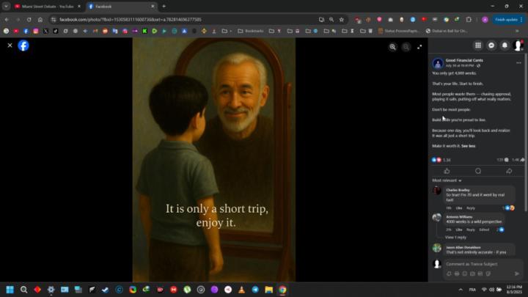Open Messenger from the top bar
The width and height of the screenshot is (528, 297).
[x=491, y=45]
